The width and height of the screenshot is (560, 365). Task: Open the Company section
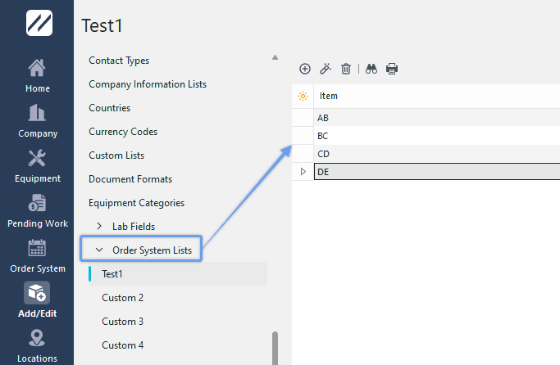tap(37, 121)
